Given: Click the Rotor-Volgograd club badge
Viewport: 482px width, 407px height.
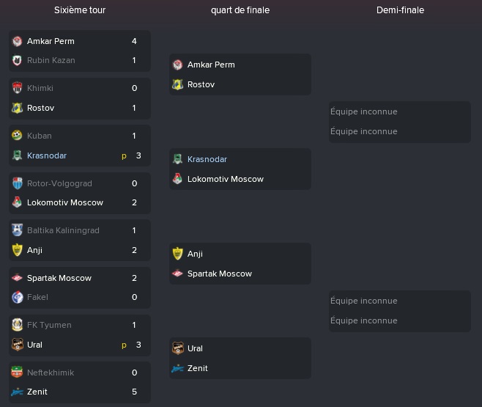Looking at the screenshot, I should tap(18, 183).
